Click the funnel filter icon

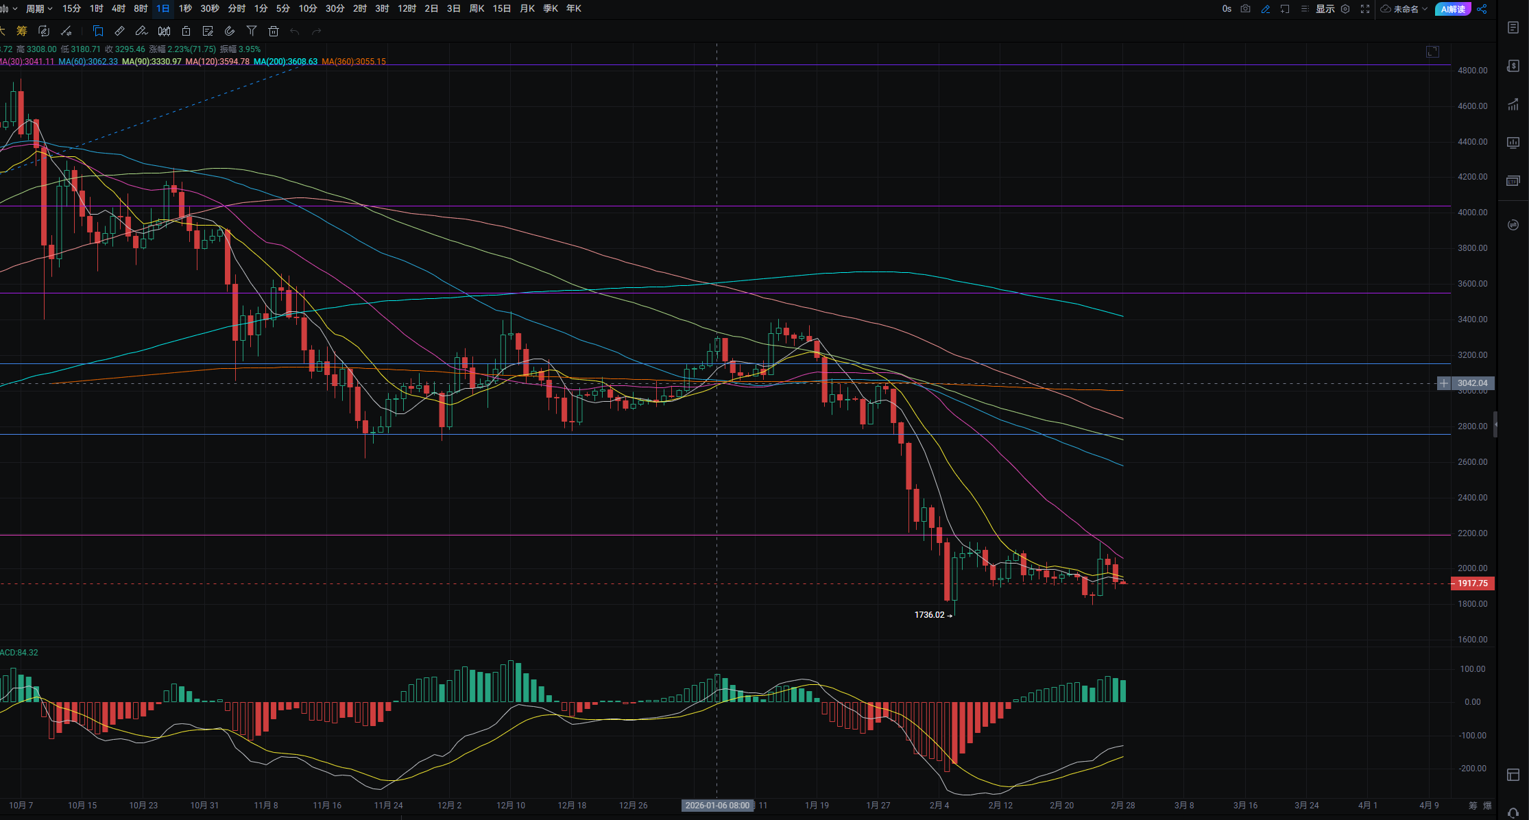point(252,31)
